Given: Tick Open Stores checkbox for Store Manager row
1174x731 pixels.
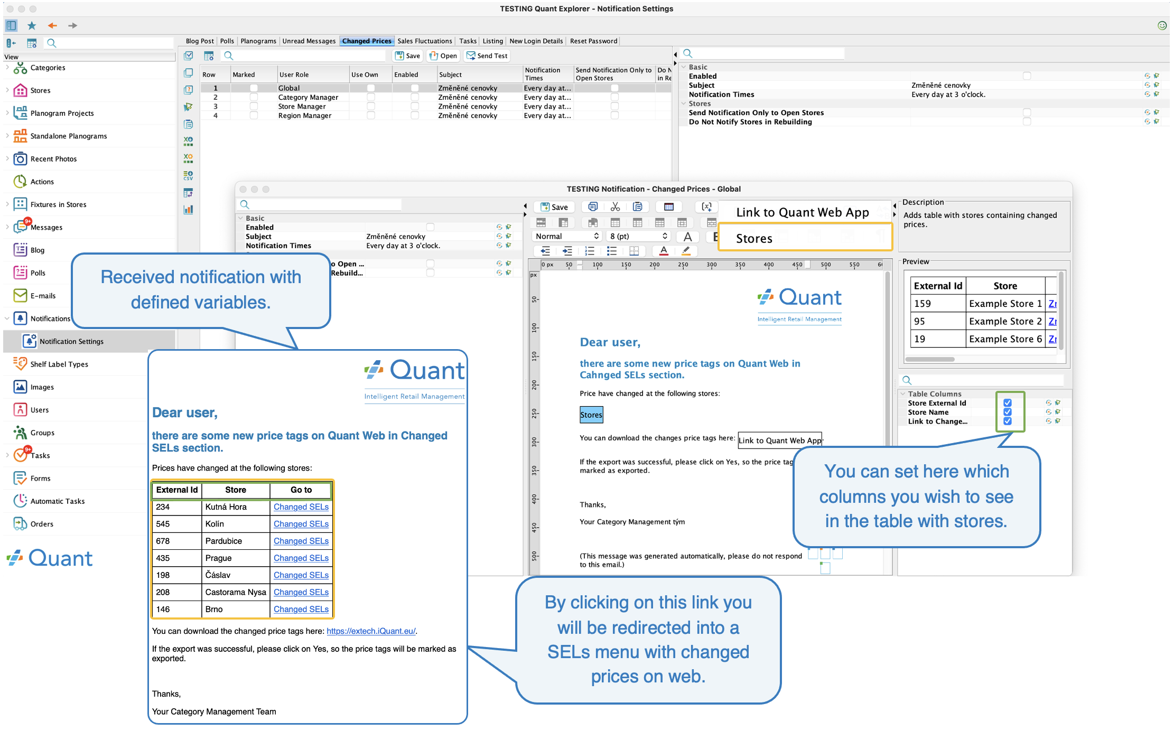Looking at the screenshot, I should [614, 106].
